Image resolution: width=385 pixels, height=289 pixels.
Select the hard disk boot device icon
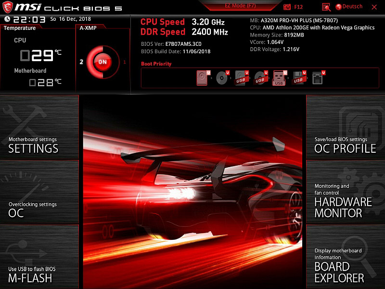(203, 78)
